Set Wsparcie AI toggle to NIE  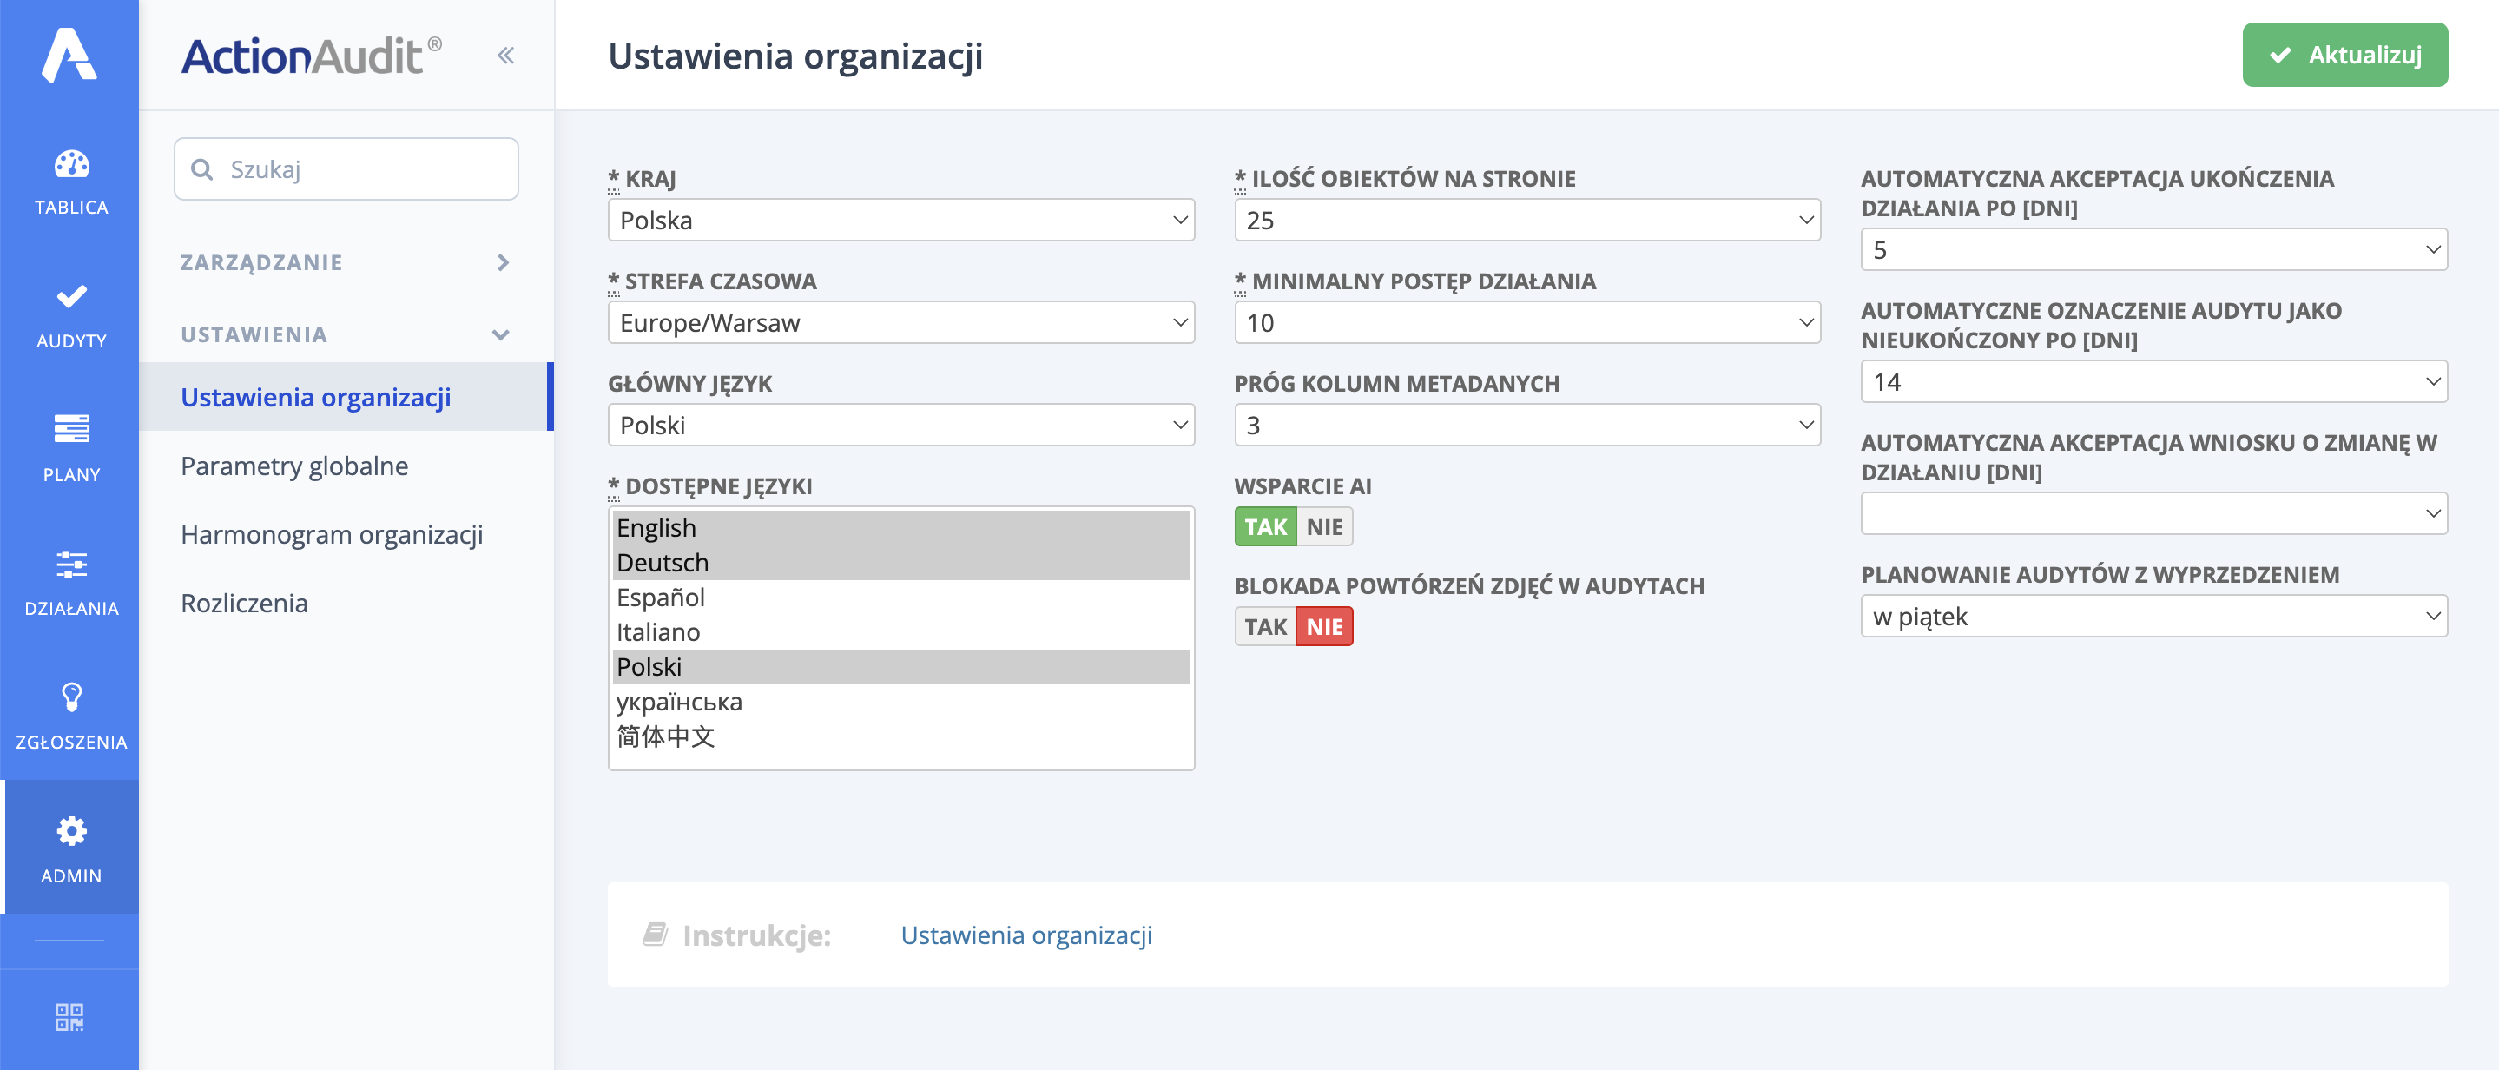(1323, 527)
